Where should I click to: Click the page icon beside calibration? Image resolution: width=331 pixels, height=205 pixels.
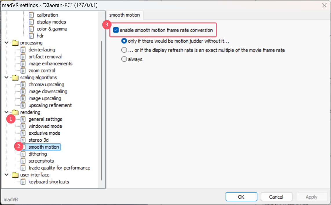(32, 15)
